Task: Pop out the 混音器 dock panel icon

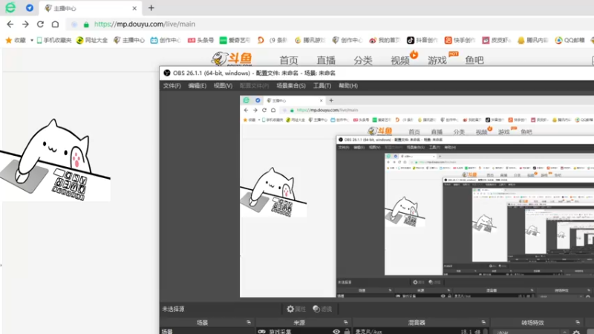Action: (x=483, y=322)
